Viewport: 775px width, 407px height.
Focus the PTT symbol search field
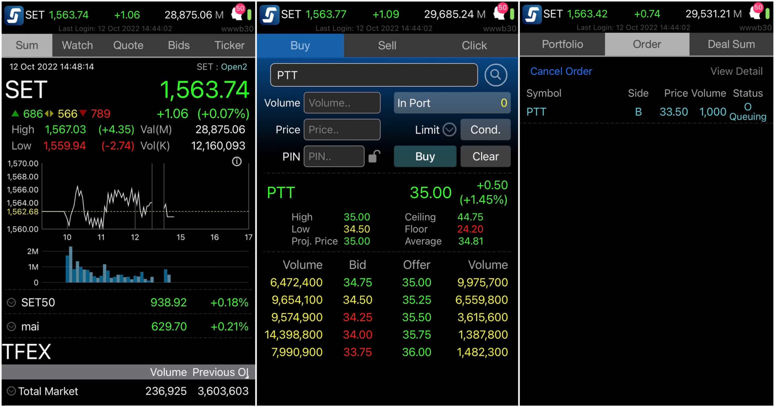click(x=374, y=75)
